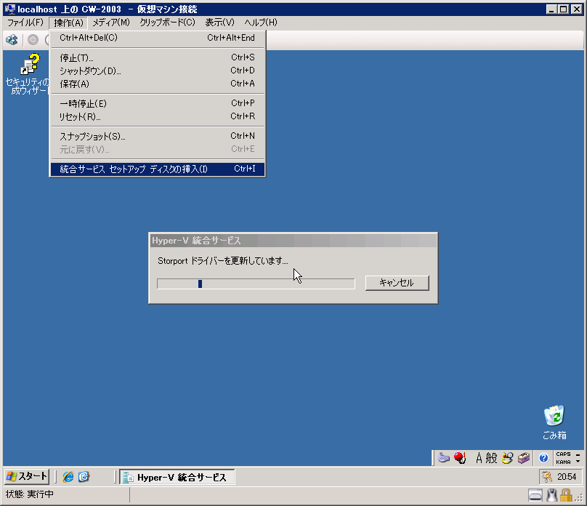Click the キャンセル button in Hyper-V dialog

pos(397,283)
